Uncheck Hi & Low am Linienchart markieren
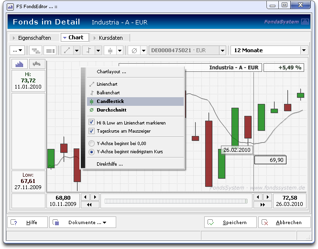Viewport: 318px width, 249px height. click(x=91, y=122)
